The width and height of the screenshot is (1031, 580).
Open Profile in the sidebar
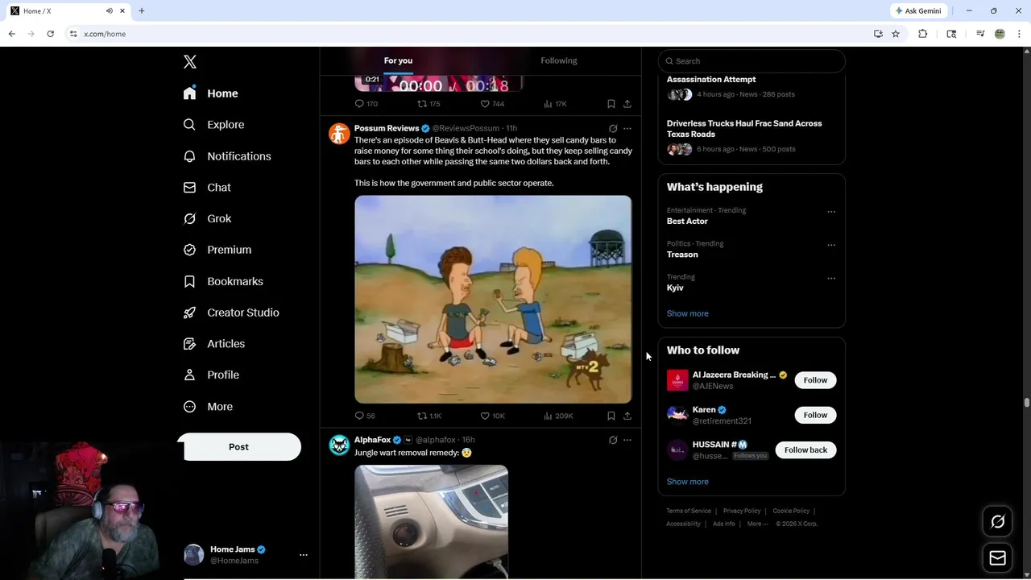(x=211, y=375)
